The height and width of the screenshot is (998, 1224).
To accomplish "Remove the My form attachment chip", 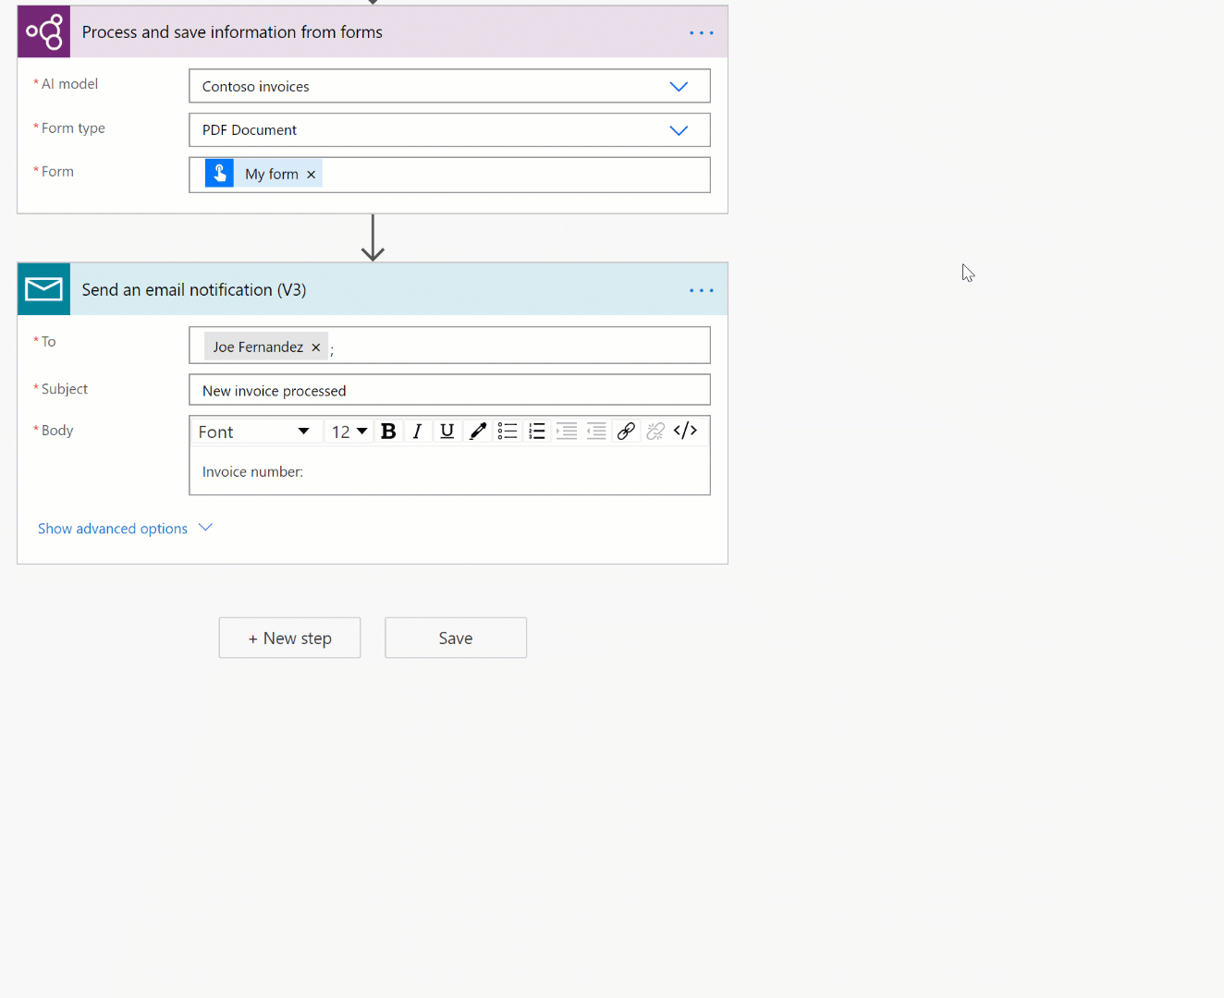I will point(312,174).
